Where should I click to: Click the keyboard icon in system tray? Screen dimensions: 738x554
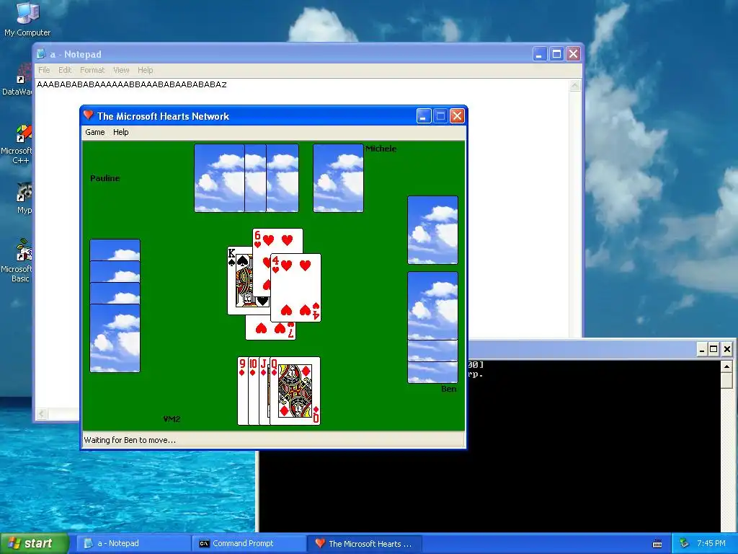click(x=657, y=544)
